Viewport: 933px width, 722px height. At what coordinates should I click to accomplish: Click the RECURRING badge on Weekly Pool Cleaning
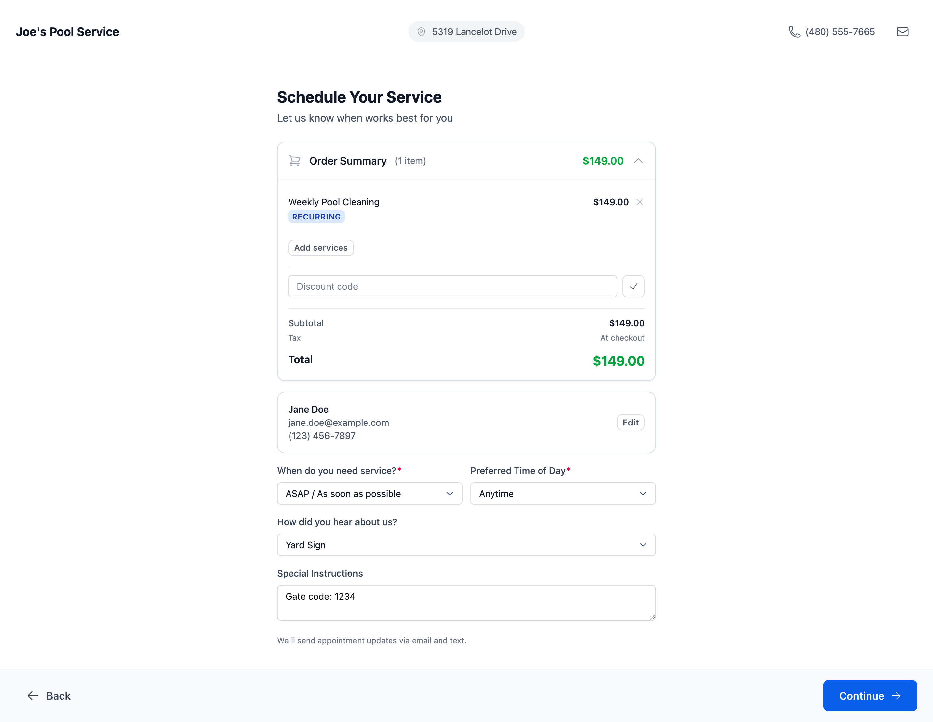316,217
